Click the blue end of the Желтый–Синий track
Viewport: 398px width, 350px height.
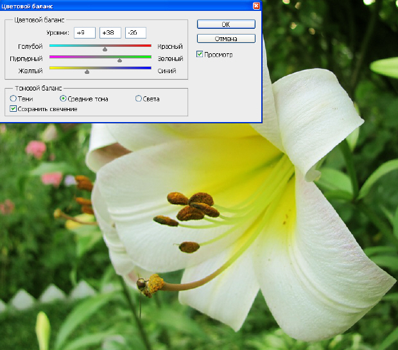pos(148,67)
